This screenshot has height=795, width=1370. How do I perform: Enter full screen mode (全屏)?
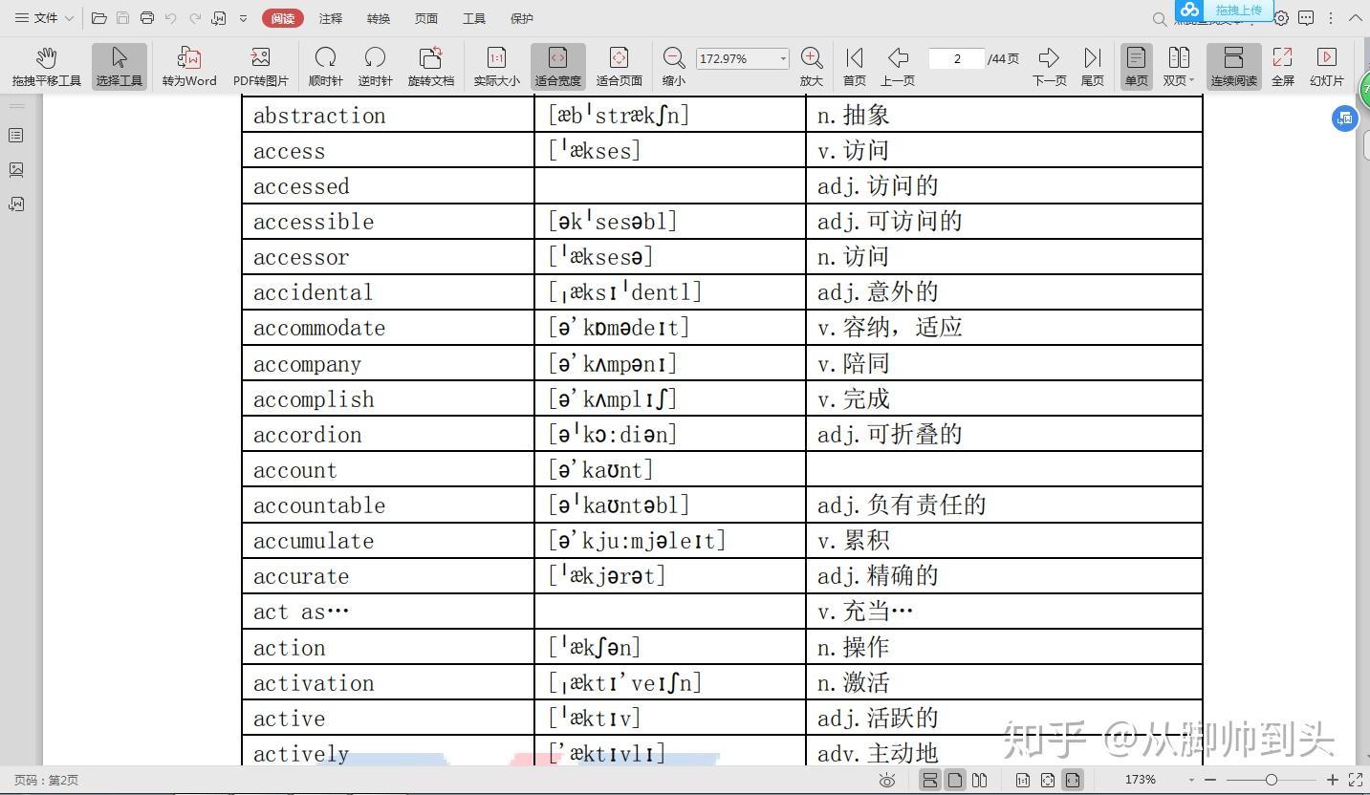(x=1283, y=66)
